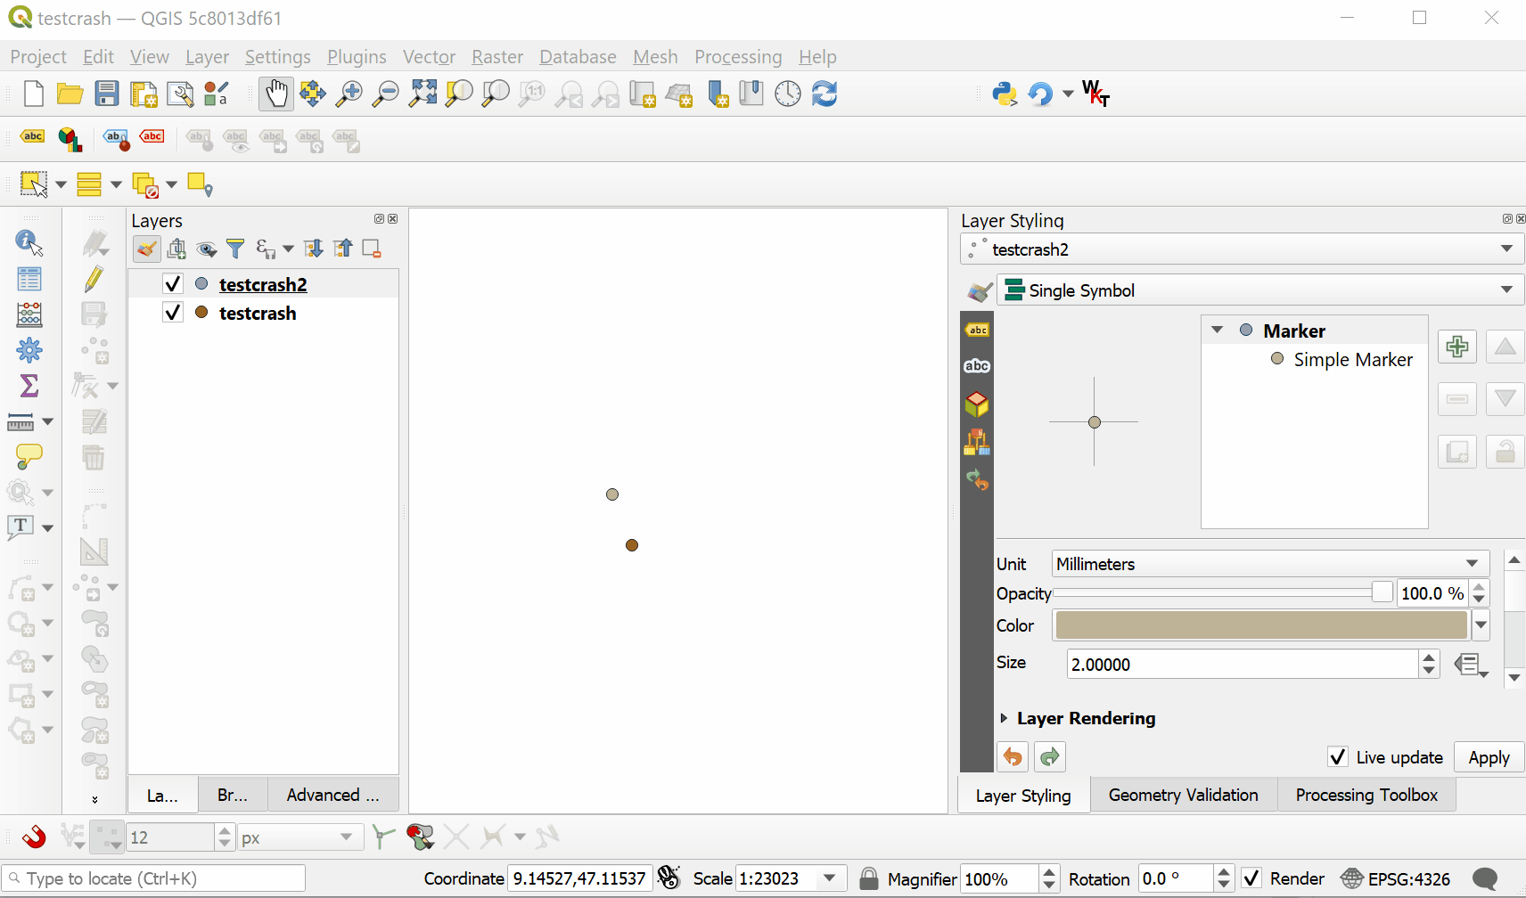The width and height of the screenshot is (1526, 898).
Task: Enable snapping magnet icon
Action: [34, 837]
